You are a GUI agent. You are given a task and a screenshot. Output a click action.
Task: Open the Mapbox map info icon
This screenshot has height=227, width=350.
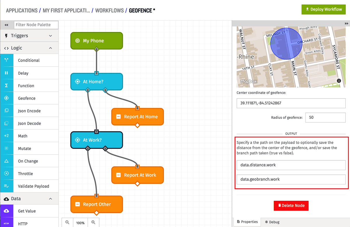pos(339,81)
